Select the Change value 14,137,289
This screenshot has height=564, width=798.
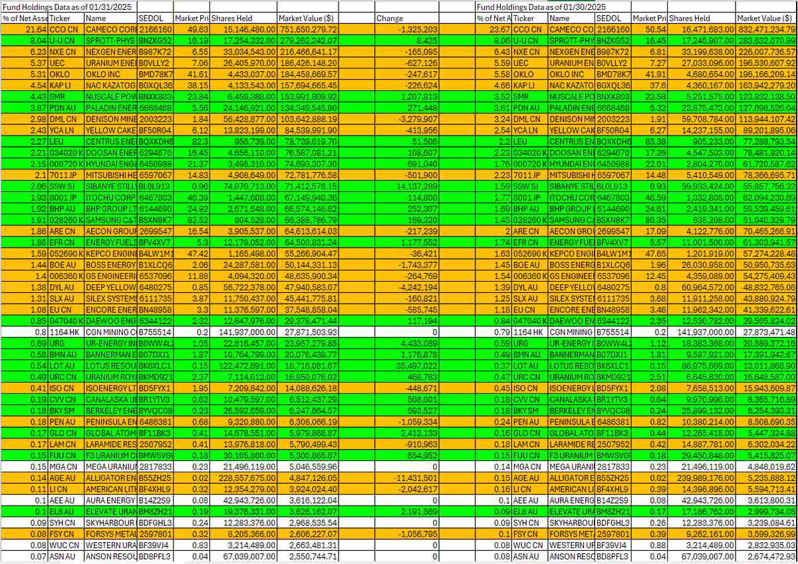coord(407,187)
